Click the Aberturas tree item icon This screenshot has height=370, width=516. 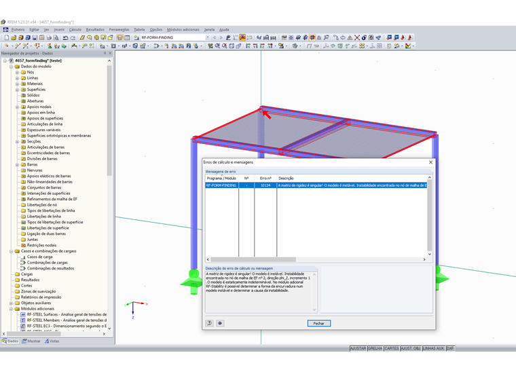click(23, 101)
